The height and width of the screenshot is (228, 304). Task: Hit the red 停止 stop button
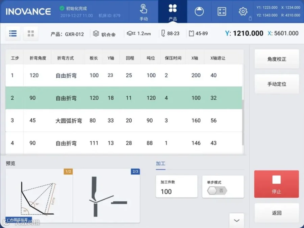click(276, 184)
